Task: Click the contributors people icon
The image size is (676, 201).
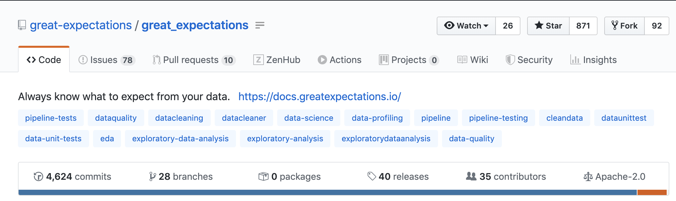Action: 471,176
